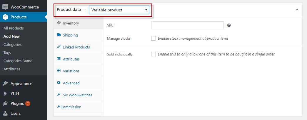Click the Shipping truck icon
The height and width of the screenshot is (120, 307).
click(59, 35)
